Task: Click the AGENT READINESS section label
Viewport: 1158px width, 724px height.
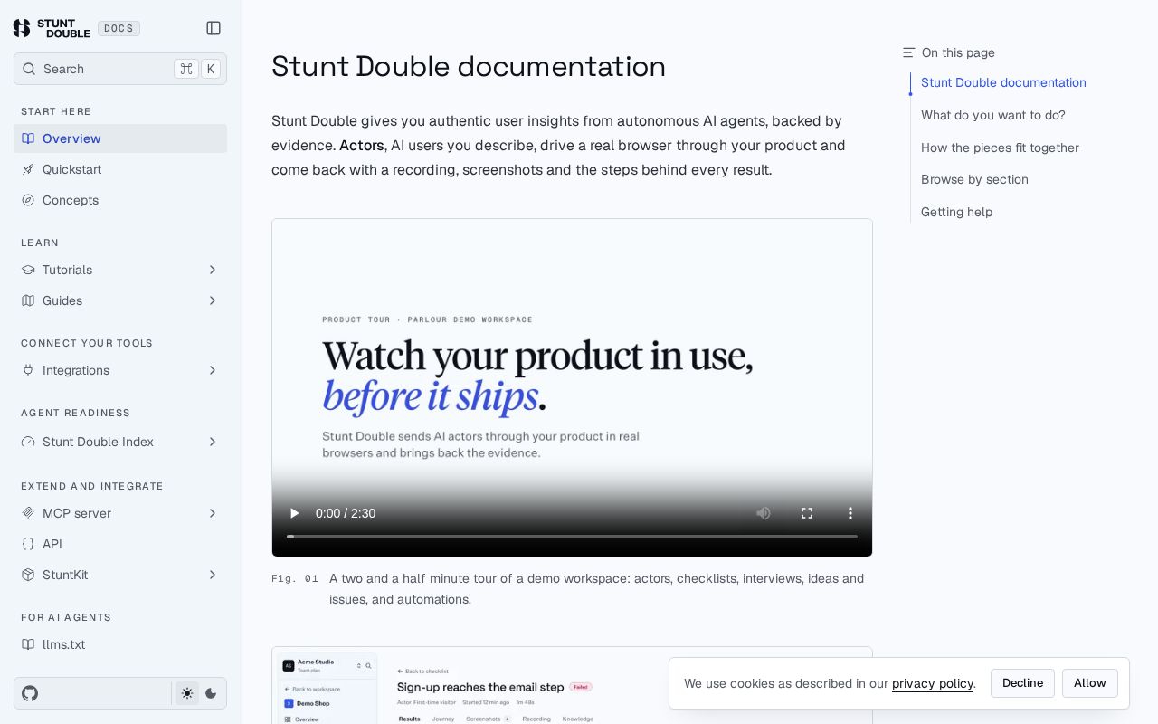Action: 75,413
